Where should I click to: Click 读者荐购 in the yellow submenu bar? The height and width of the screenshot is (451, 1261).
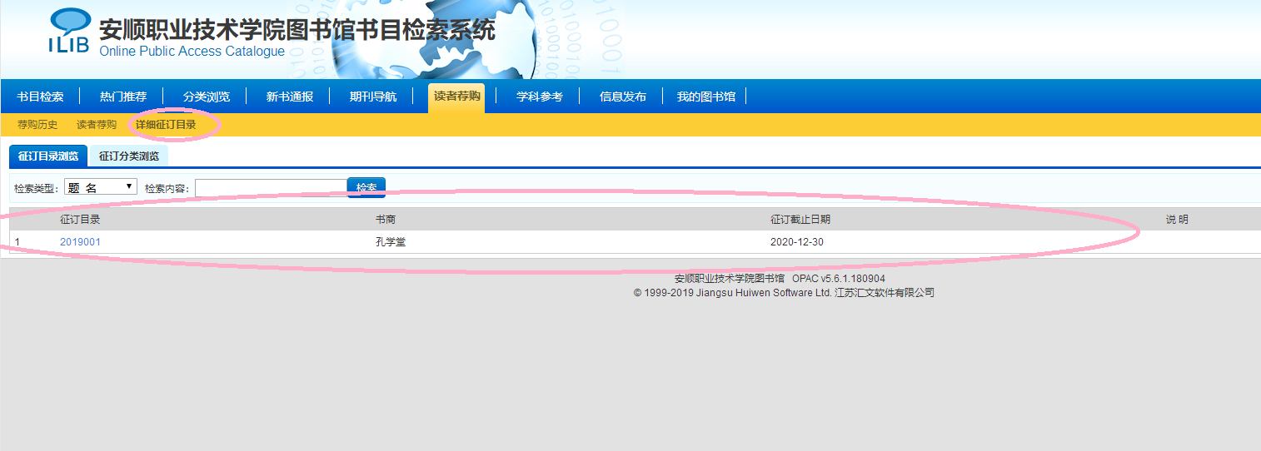tap(97, 125)
